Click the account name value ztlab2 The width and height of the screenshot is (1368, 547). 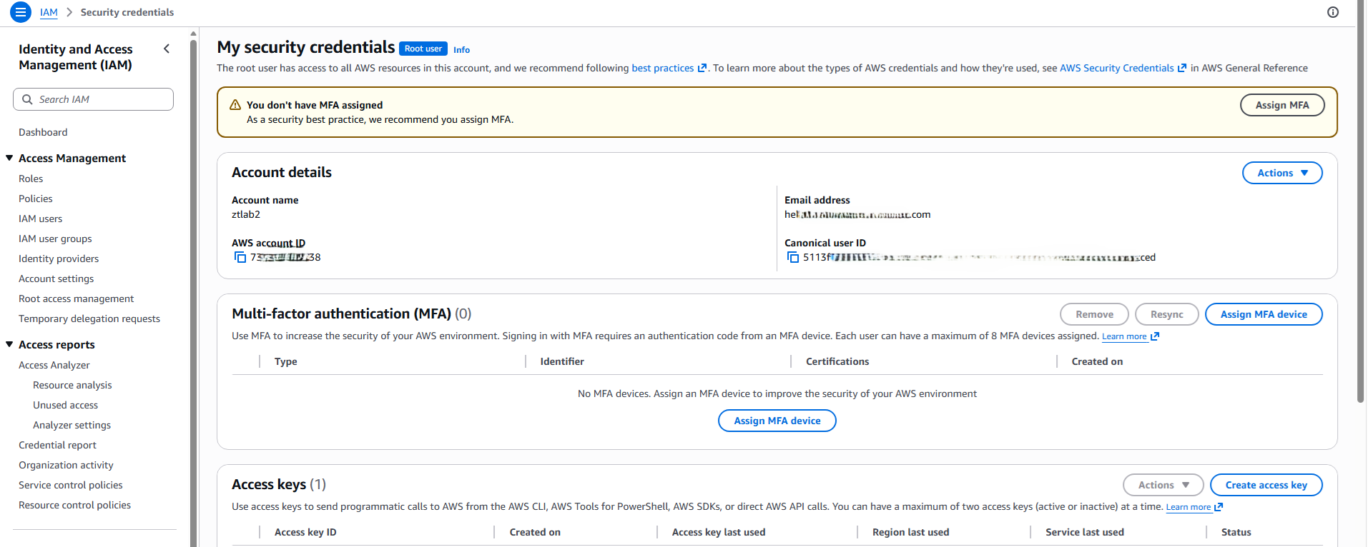(246, 214)
